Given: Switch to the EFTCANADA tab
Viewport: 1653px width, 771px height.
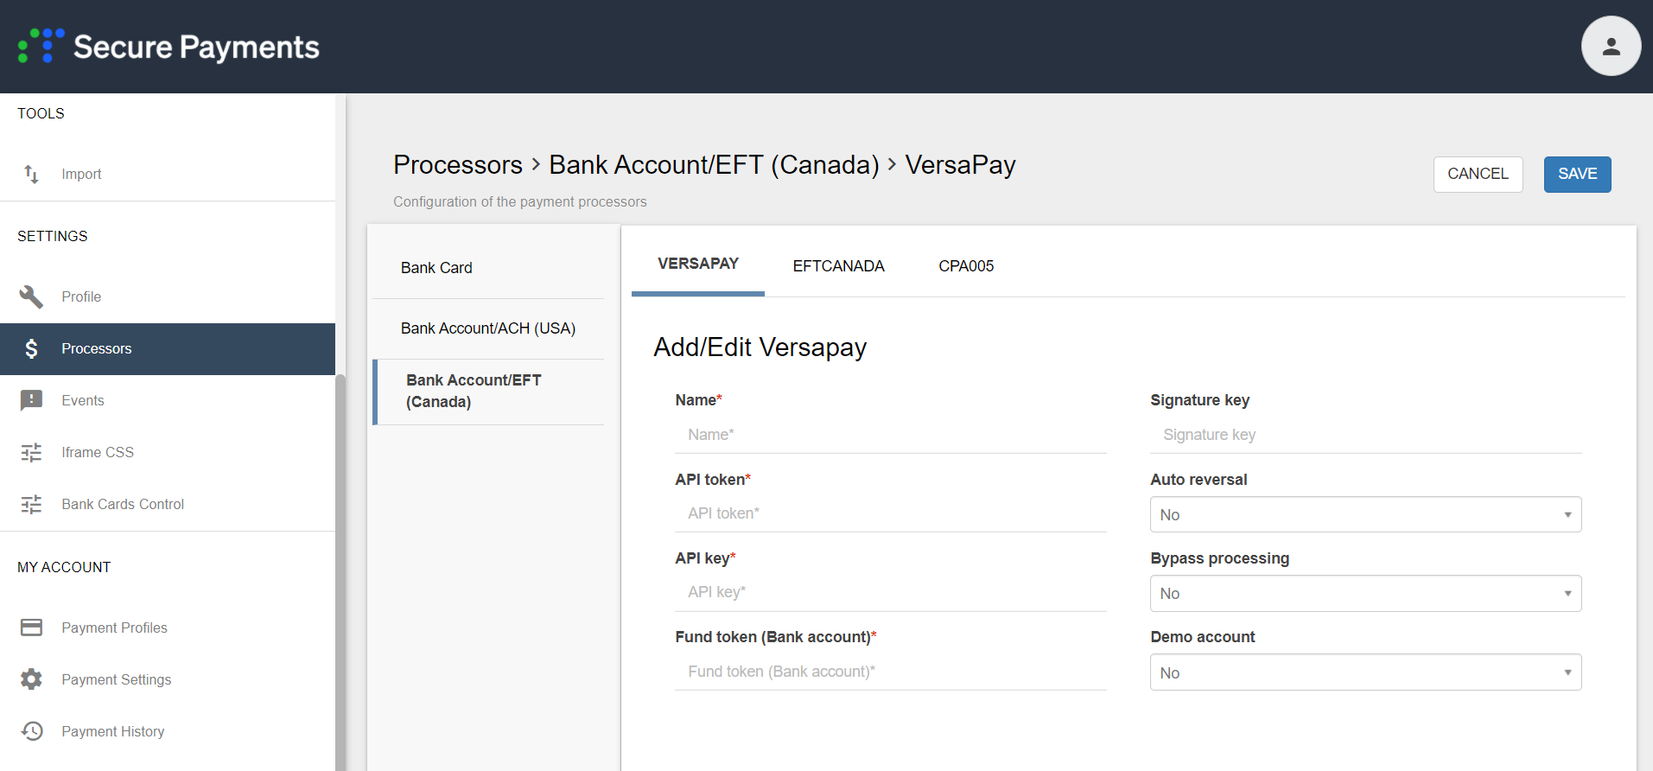Looking at the screenshot, I should pyautogui.click(x=838, y=266).
